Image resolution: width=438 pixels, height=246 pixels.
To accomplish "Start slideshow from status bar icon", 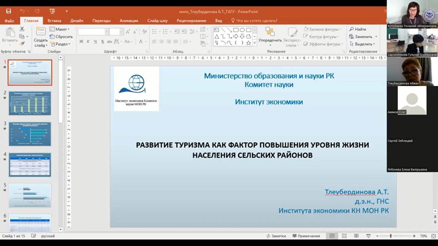I will (368, 236).
